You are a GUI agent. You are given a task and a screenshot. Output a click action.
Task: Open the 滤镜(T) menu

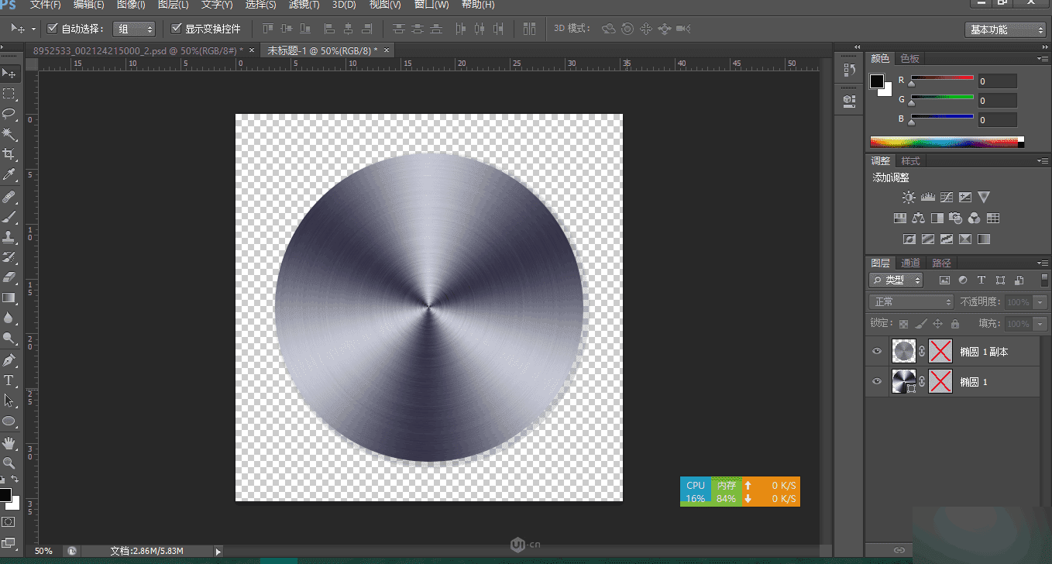tap(304, 5)
